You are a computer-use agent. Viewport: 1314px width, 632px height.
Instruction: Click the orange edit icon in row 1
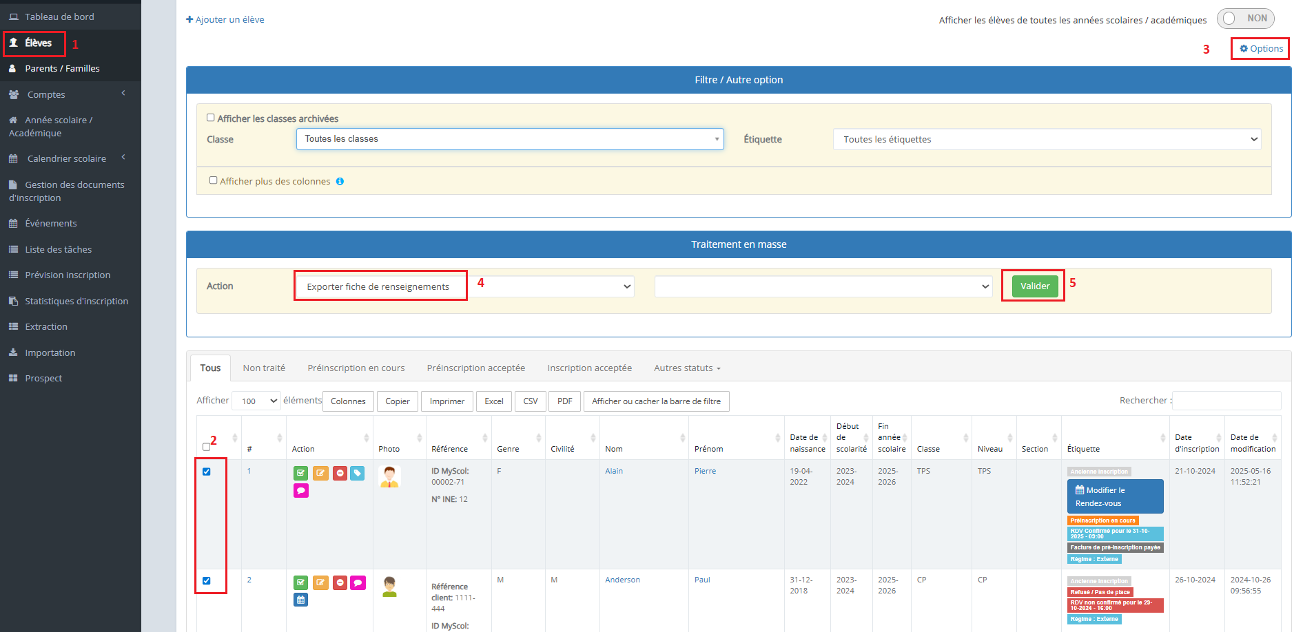coord(320,473)
